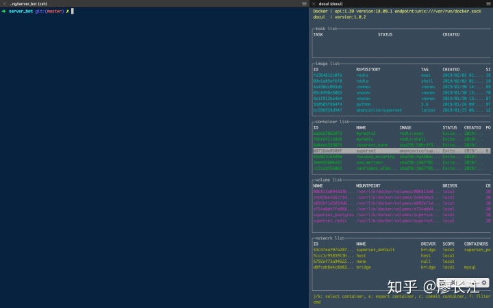Click the IMAGE column header in container list
The height and width of the screenshot is (308, 493).
[405, 127]
